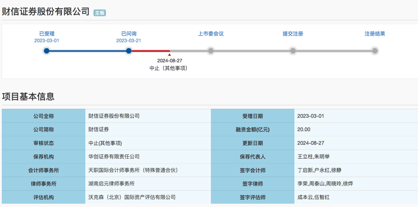Screen dimensions: 418x207
Task: Click the 保荐机构 header cell
Action: (44, 157)
